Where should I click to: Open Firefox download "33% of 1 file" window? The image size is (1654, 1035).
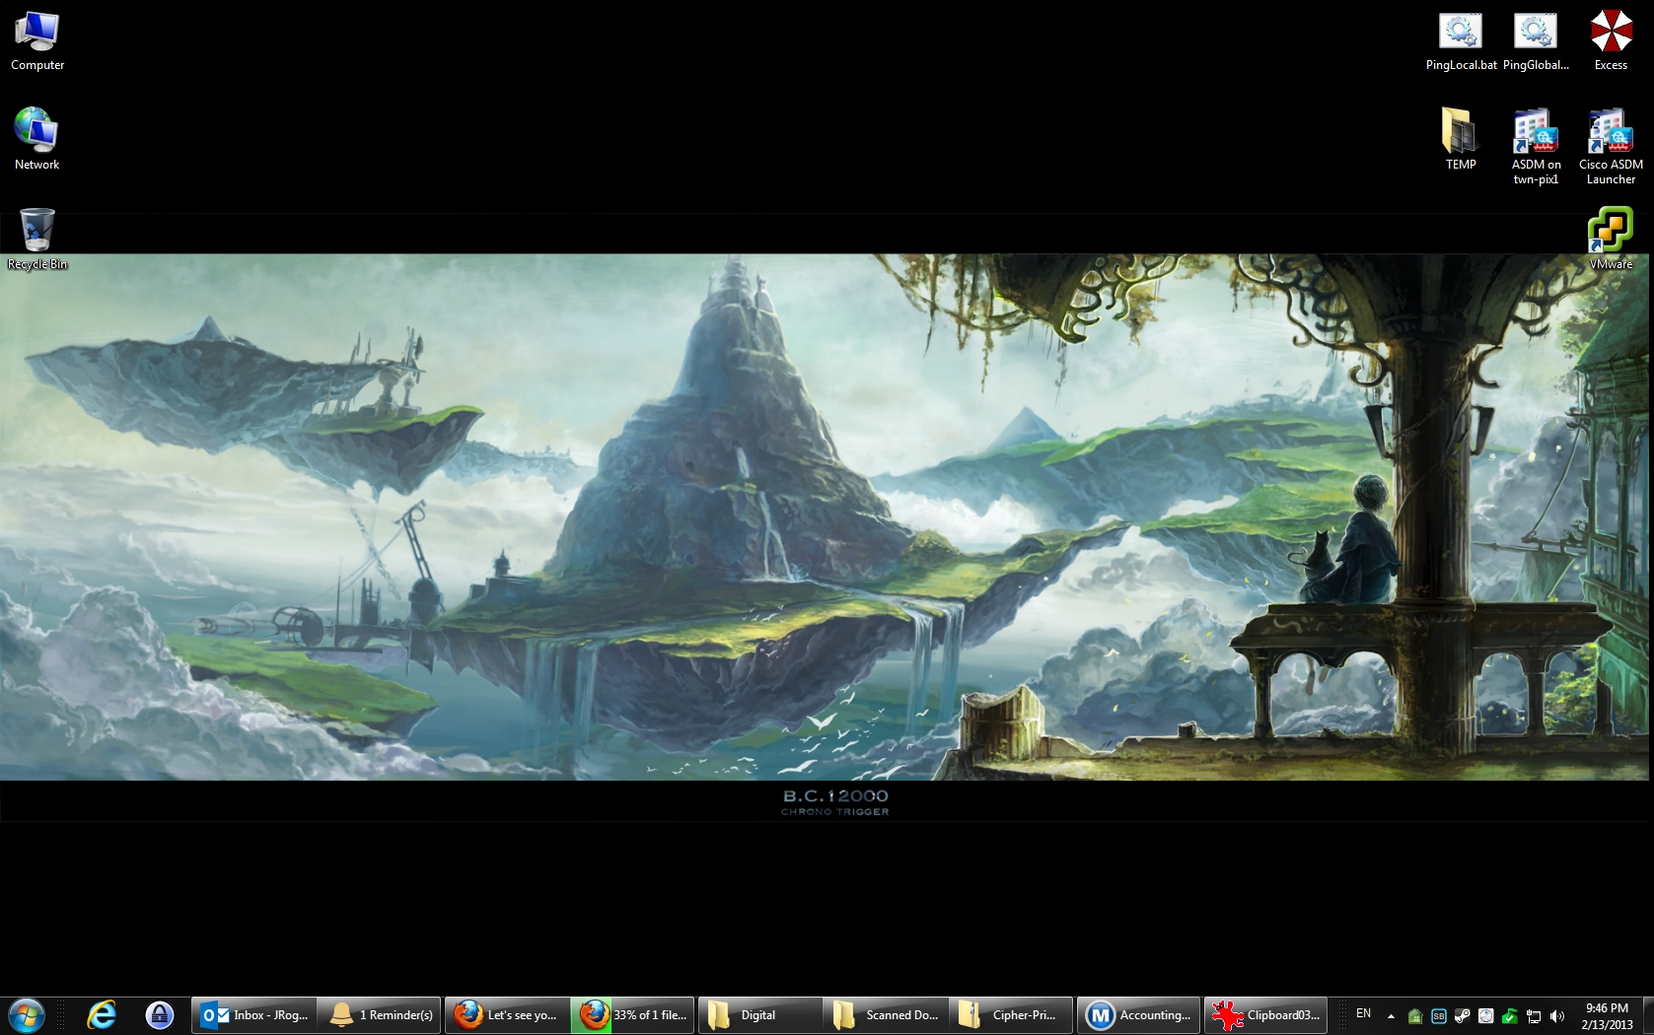[x=633, y=1015]
